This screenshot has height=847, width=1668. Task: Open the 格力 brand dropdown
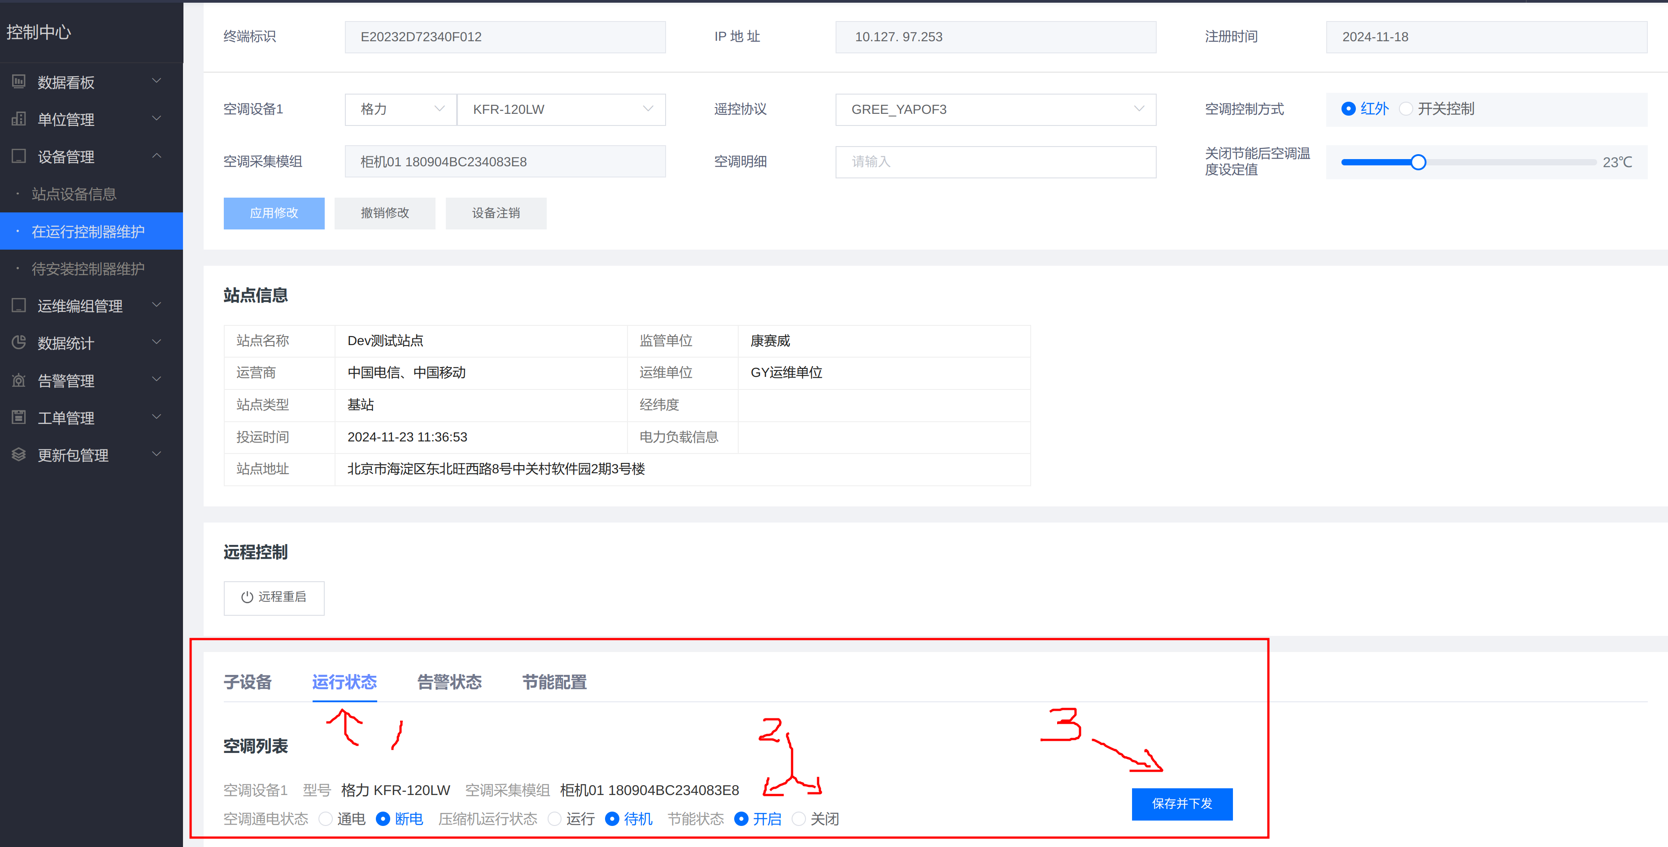[400, 109]
